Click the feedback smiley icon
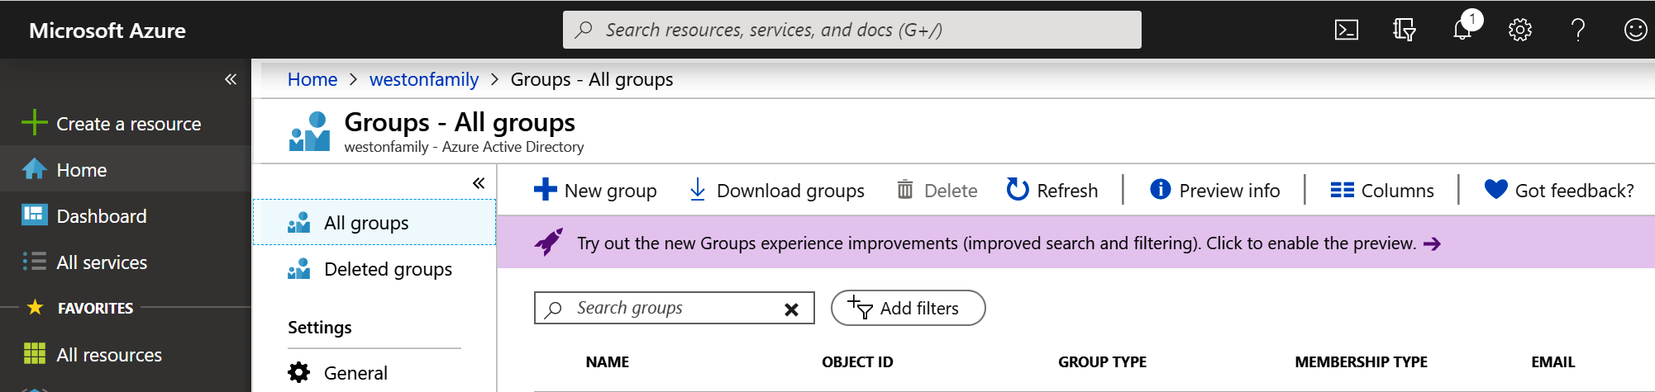 1636,31
